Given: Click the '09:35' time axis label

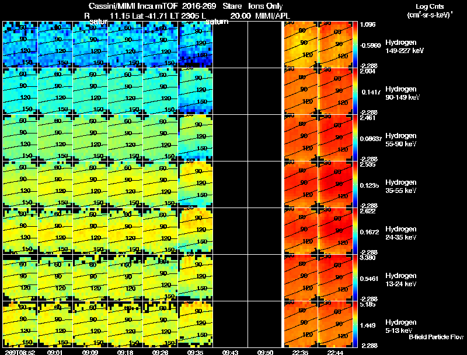Looking at the screenshot, I should pyautogui.click(x=195, y=352).
